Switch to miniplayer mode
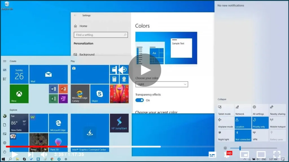The width and height of the screenshot is (289, 162). click(244, 154)
